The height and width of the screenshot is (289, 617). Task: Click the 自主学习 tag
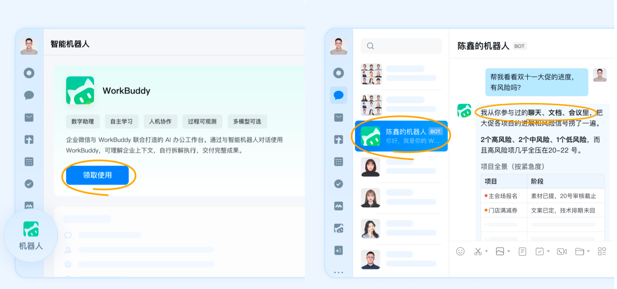(121, 121)
